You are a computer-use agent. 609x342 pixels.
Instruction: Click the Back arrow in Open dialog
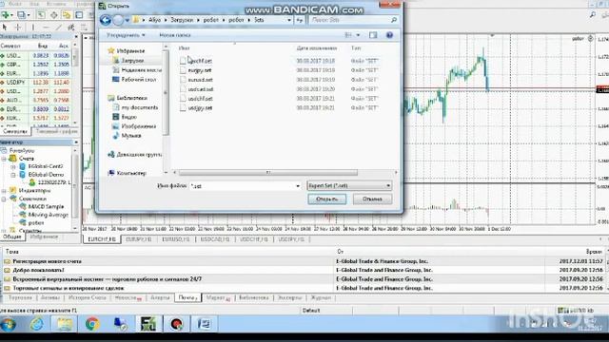(106, 20)
